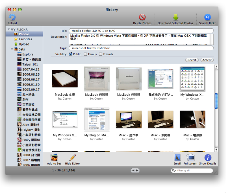
Task: Click the scrollbar up arrow in photo grid
Action: click(216, 67)
